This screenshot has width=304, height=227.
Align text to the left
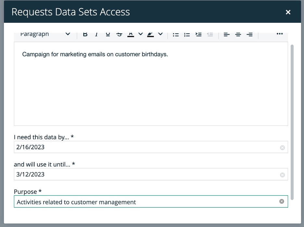[227, 34]
